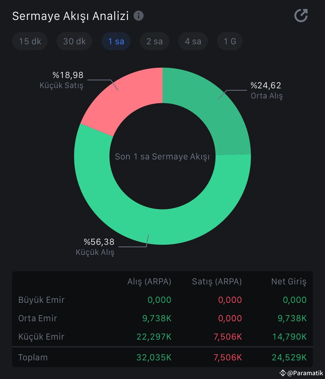Keep the 1 sa interval selected

(116, 41)
